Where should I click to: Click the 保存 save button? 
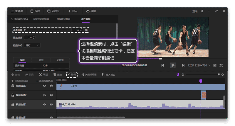click(x=35, y=11)
